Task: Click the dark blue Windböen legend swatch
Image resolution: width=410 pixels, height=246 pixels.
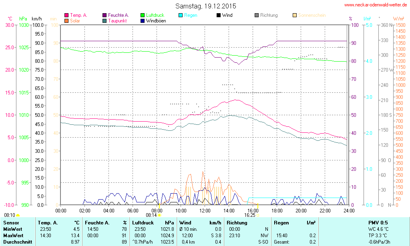Action: tap(143, 20)
